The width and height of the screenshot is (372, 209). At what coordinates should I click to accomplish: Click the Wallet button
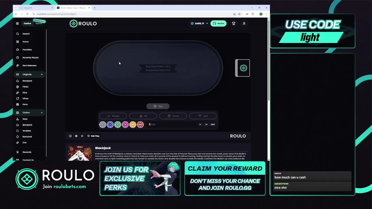coord(219,24)
